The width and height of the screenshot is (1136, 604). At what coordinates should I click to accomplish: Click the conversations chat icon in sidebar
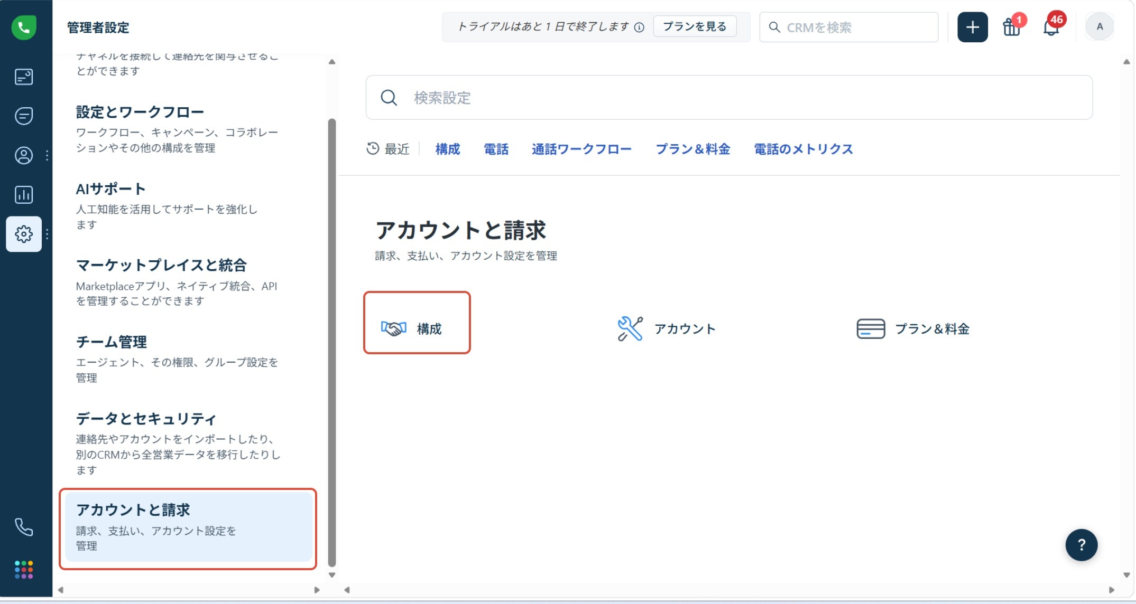[x=24, y=116]
